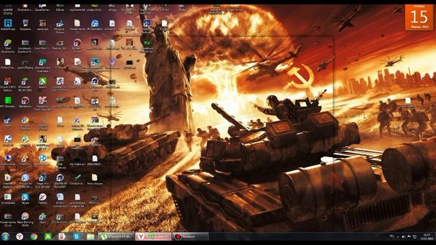Select the Vegas Pro desktop shortcut
Viewport: 436px width, 245px height.
[x=42, y=181]
